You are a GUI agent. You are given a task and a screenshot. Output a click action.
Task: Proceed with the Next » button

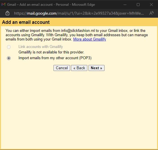[x=97, y=68]
